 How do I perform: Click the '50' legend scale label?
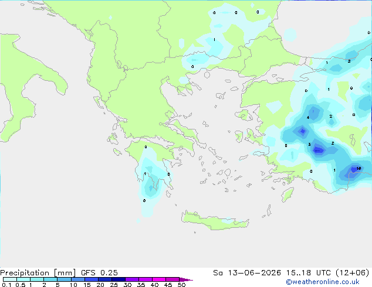181,285
